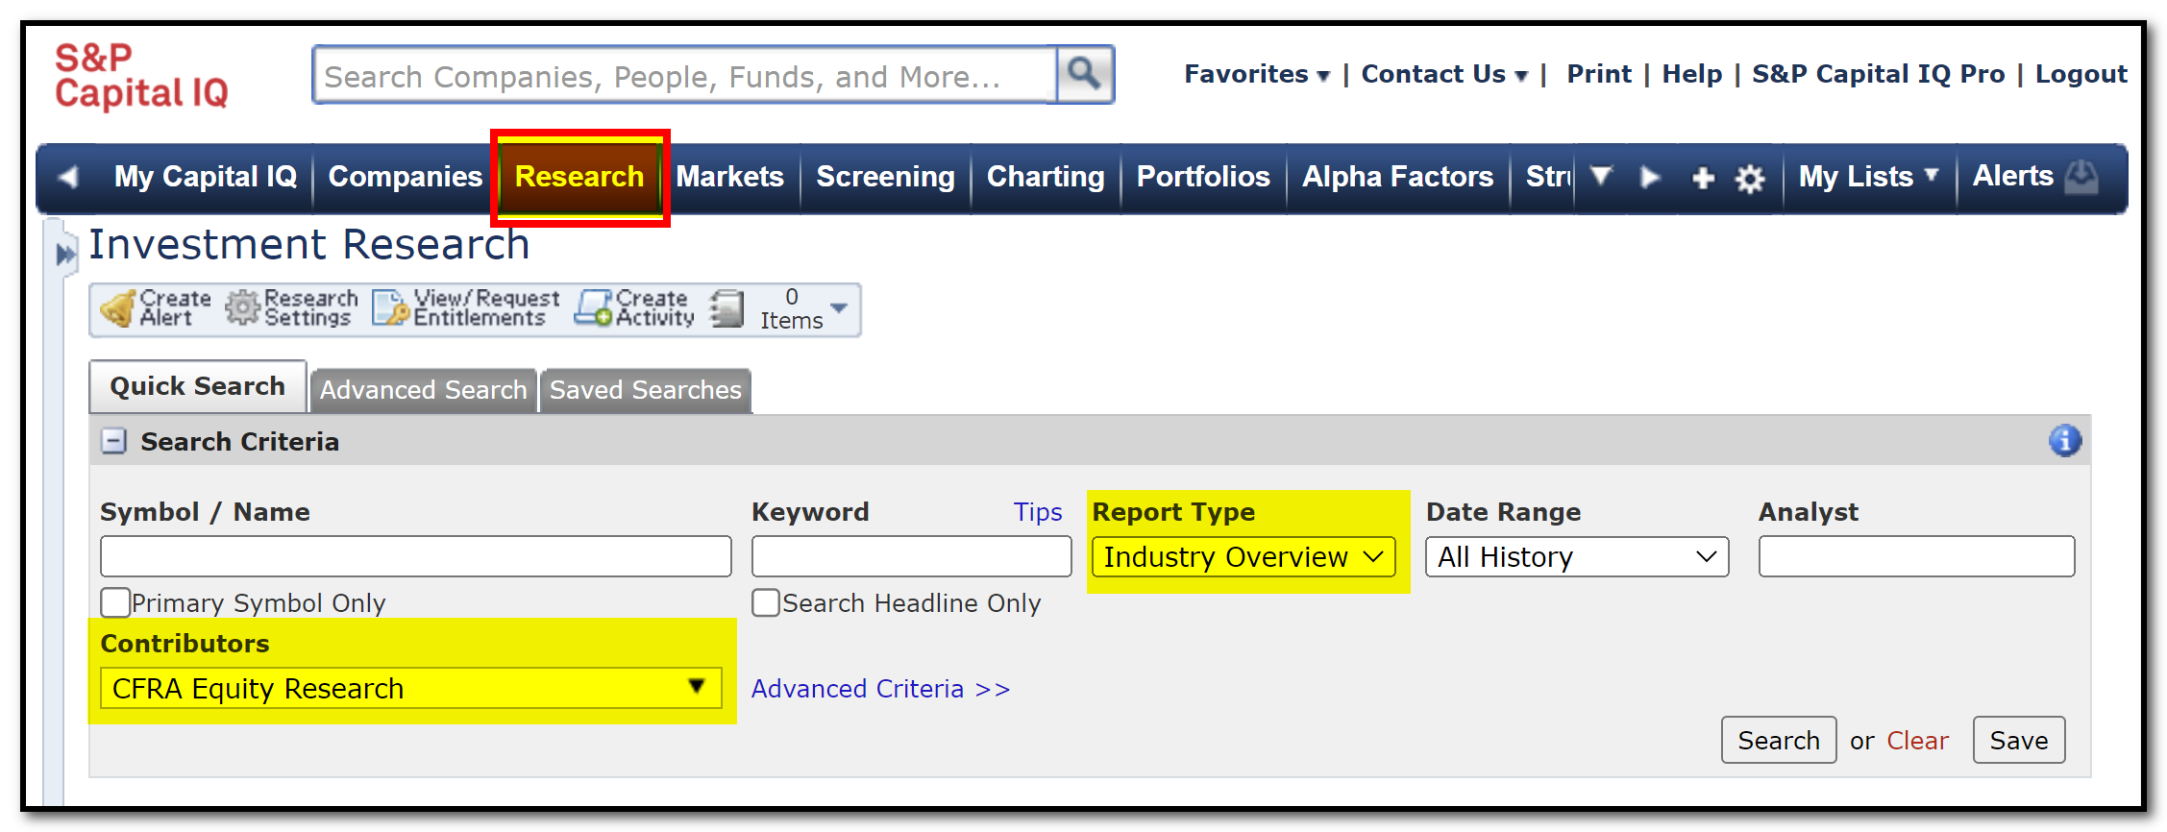Open the Date Range dropdown

1577,557
